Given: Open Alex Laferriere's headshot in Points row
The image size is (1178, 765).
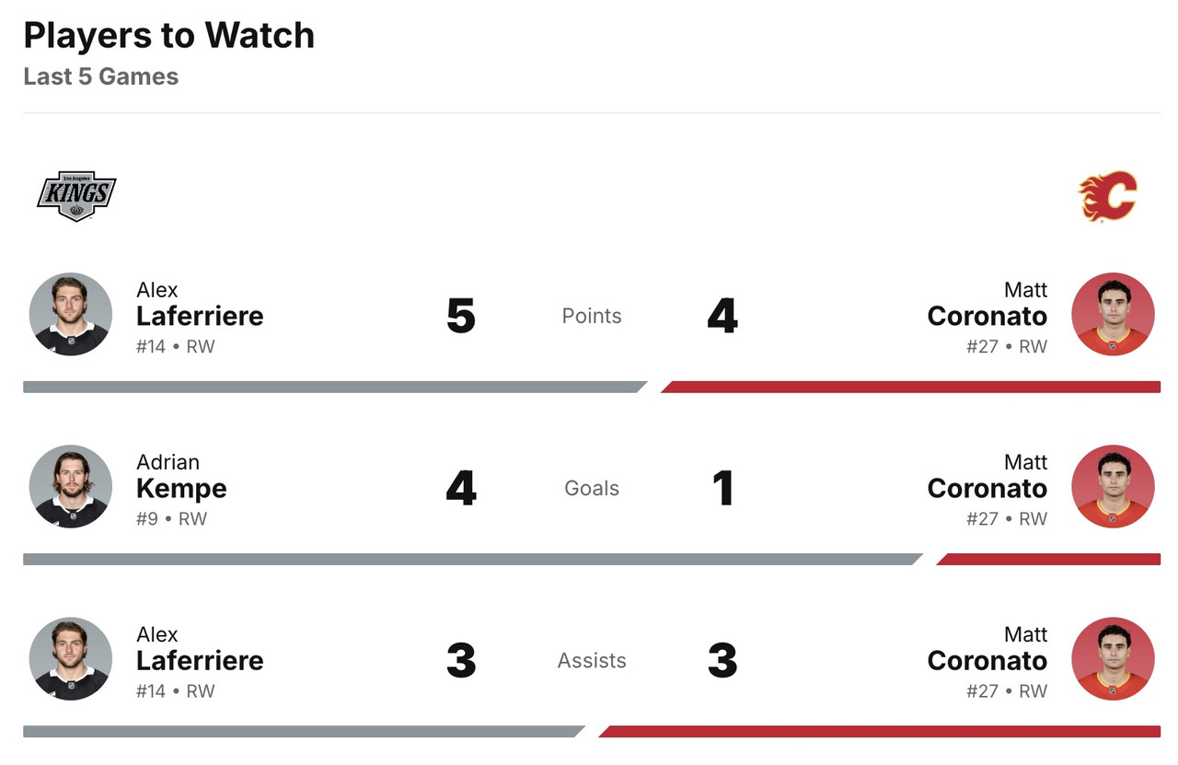Looking at the screenshot, I should (71, 314).
